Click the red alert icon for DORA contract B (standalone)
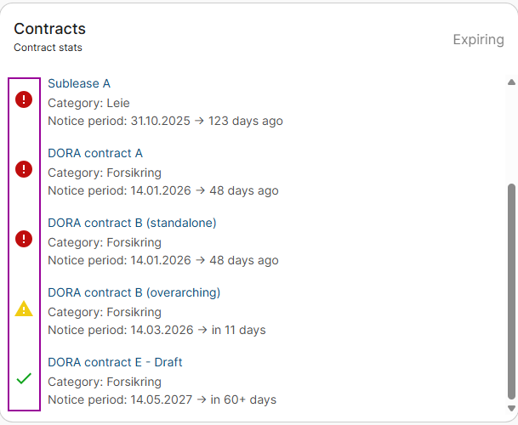The image size is (518, 425). tap(24, 239)
